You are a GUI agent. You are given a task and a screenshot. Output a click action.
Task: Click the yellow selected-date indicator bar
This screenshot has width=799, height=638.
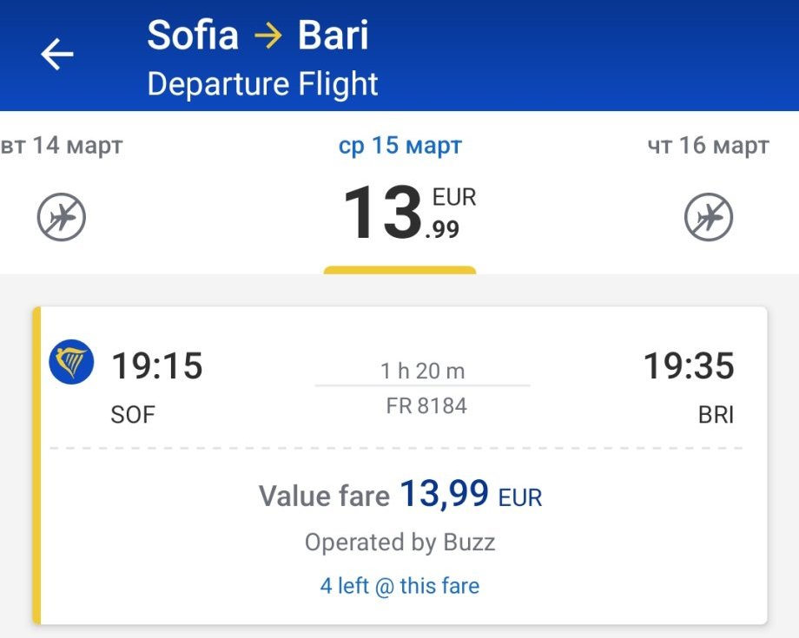tap(399, 270)
